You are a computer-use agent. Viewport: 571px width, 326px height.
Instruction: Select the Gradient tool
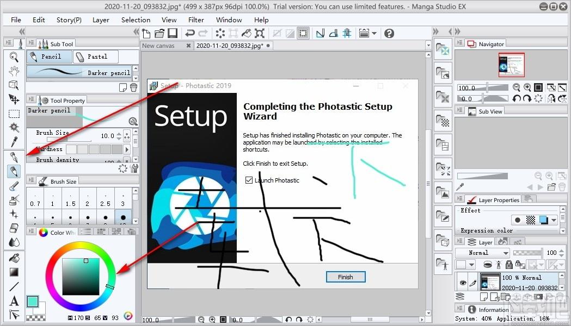point(14,272)
